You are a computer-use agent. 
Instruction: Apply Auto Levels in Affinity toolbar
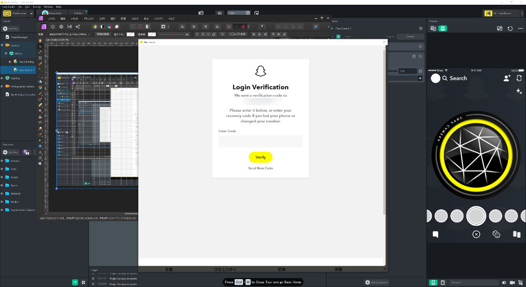pos(95,26)
